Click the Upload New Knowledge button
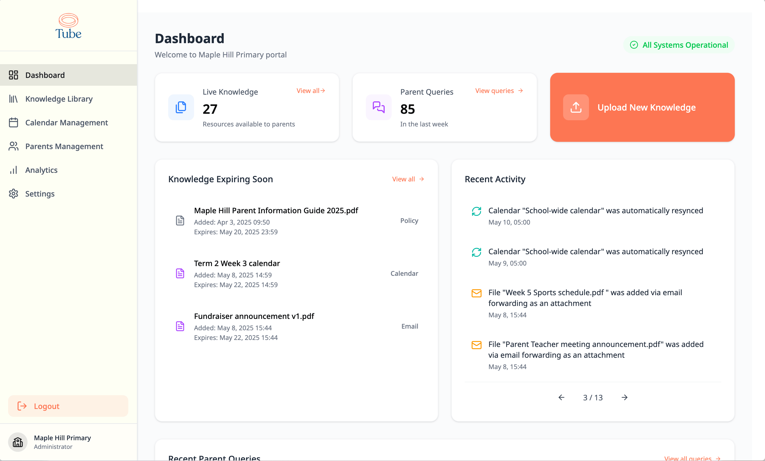The image size is (765, 461). (642, 107)
